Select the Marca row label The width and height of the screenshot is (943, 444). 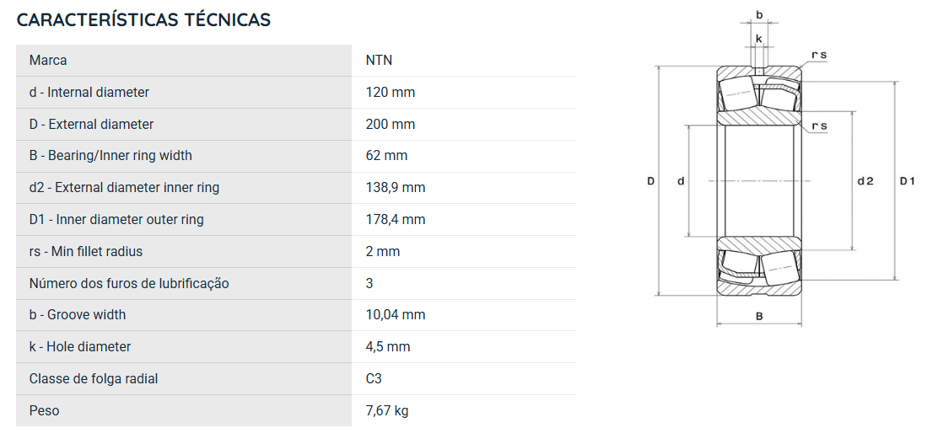(48, 60)
